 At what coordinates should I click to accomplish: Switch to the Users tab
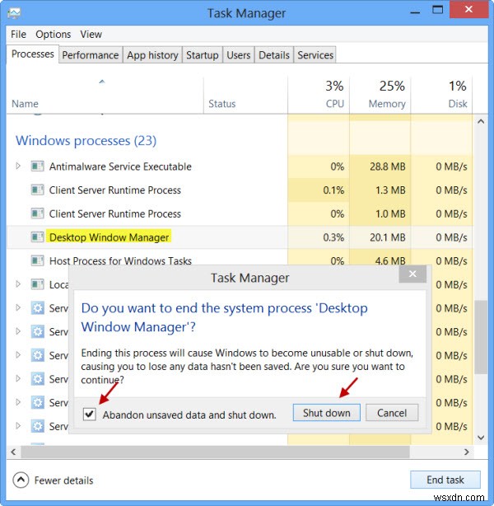coord(238,55)
